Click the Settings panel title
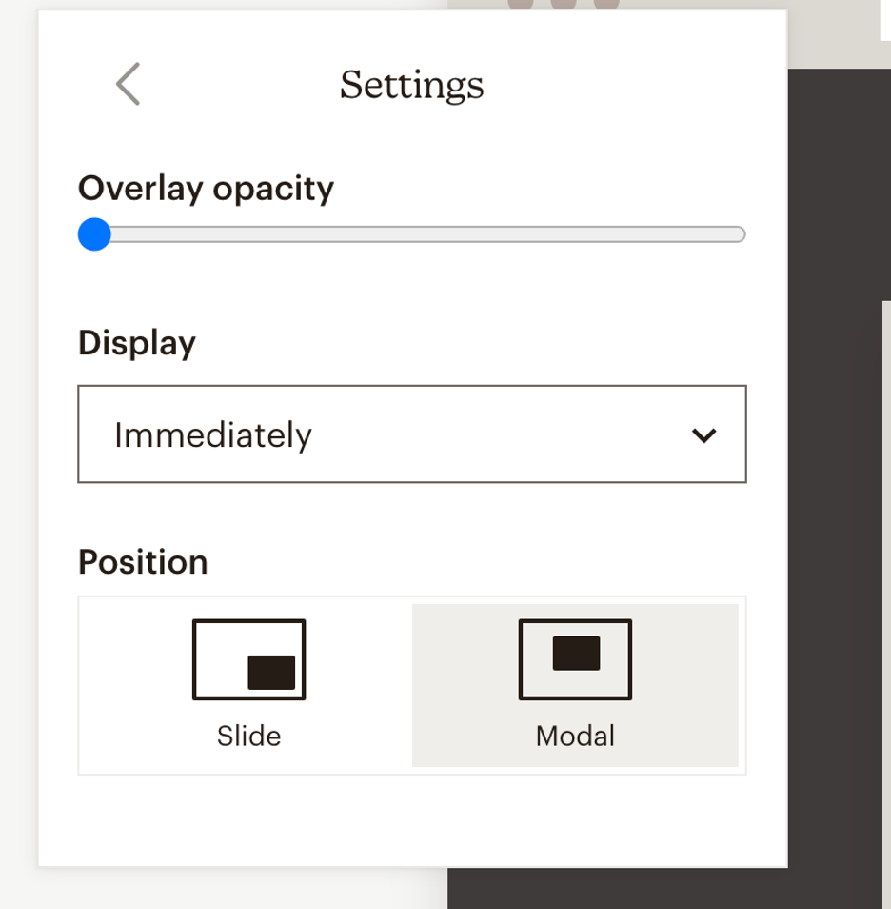This screenshot has width=891, height=909. tap(411, 85)
